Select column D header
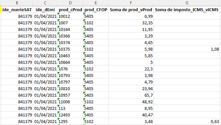 coord(71,3)
